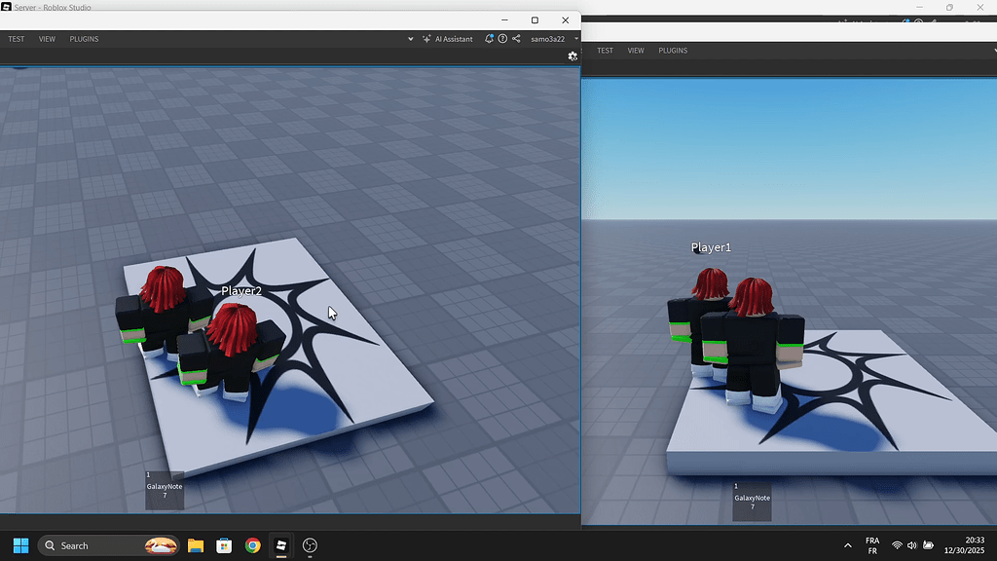This screenshot has width=997, height=561.
Task: Click the GalaxyNote 7 device badge
Action: (x=164, y=490)
